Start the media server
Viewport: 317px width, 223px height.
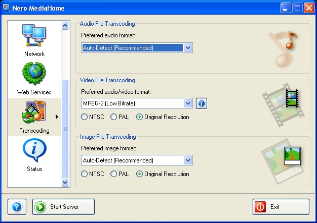click(x=63, y=207)
